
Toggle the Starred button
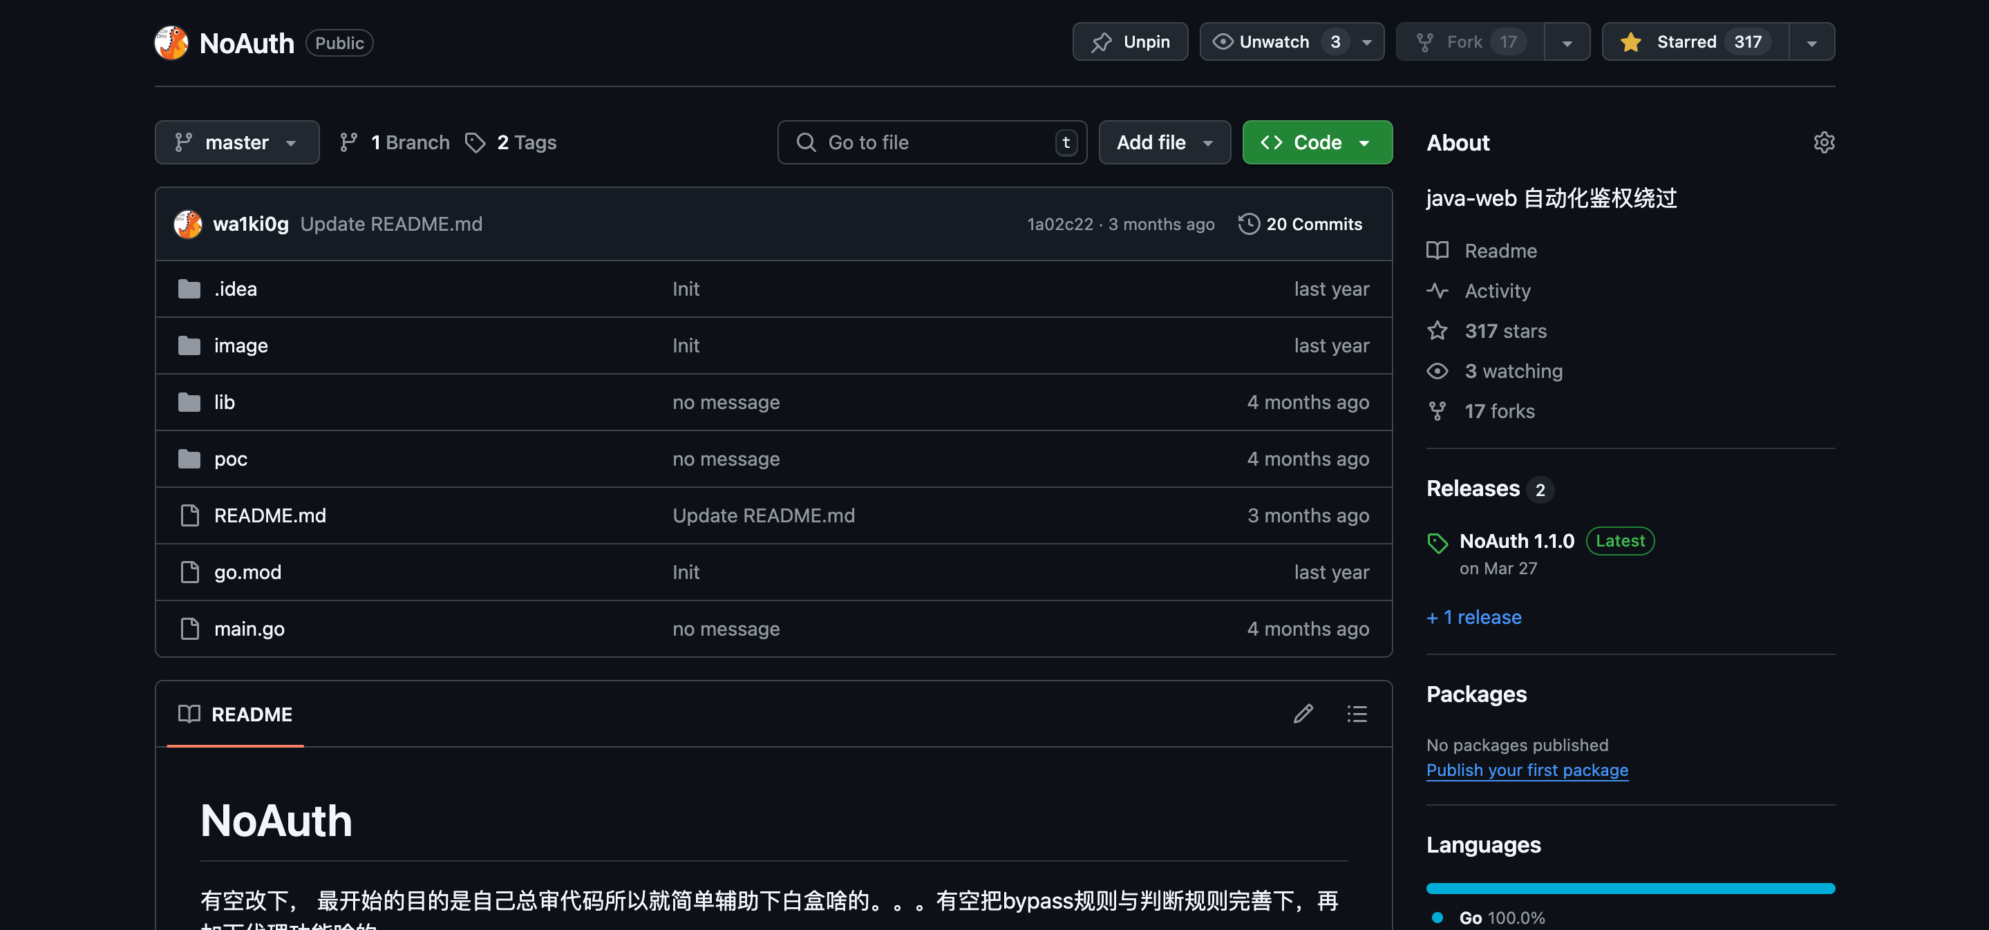(x=1695, y=41)
